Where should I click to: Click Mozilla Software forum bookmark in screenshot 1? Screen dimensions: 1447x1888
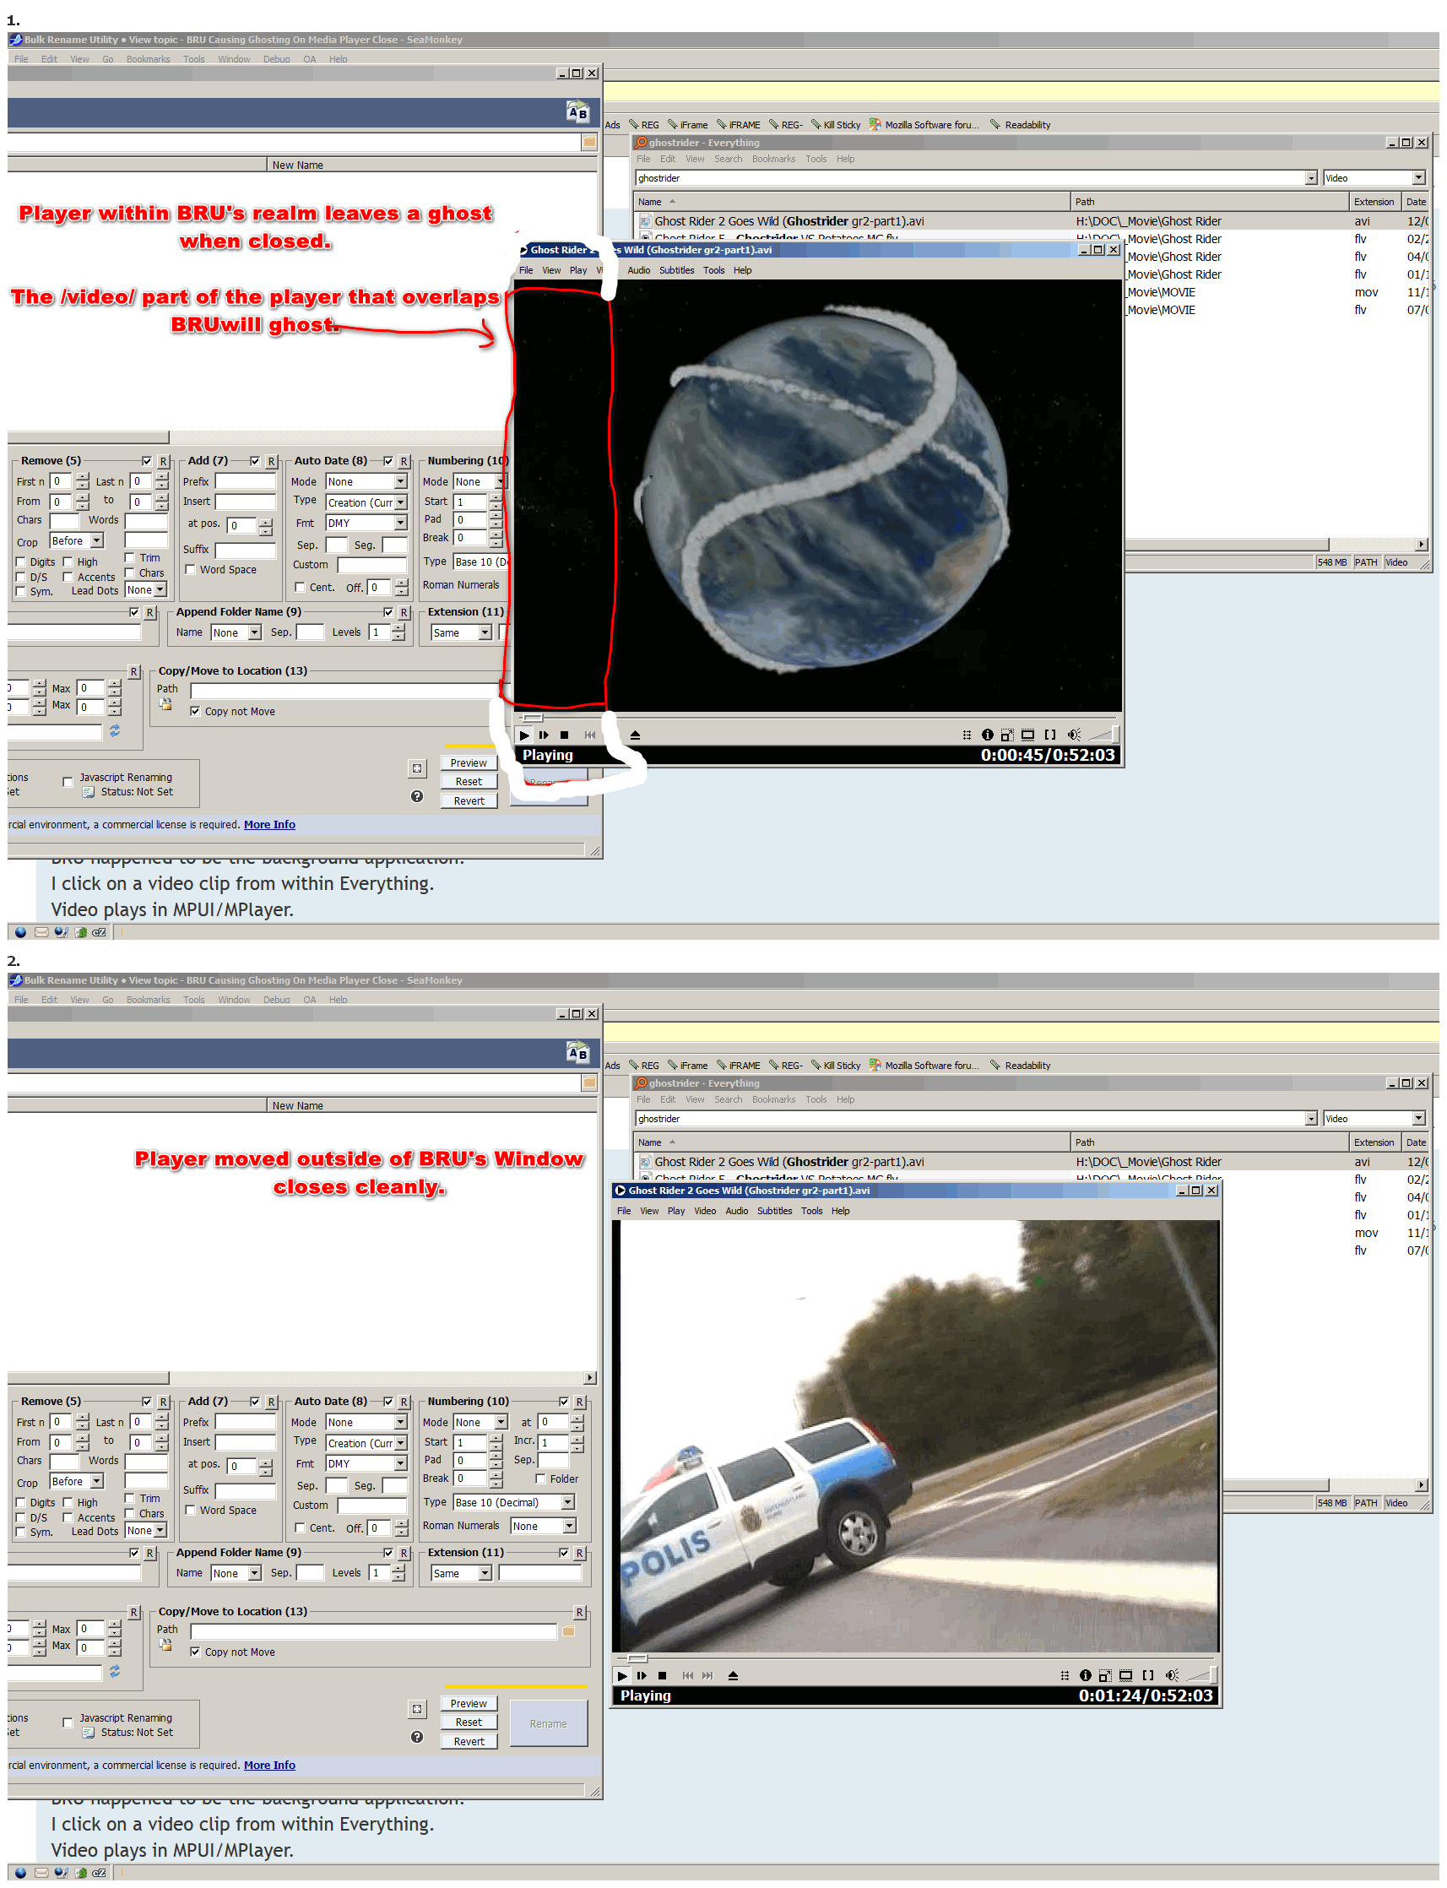924,125
